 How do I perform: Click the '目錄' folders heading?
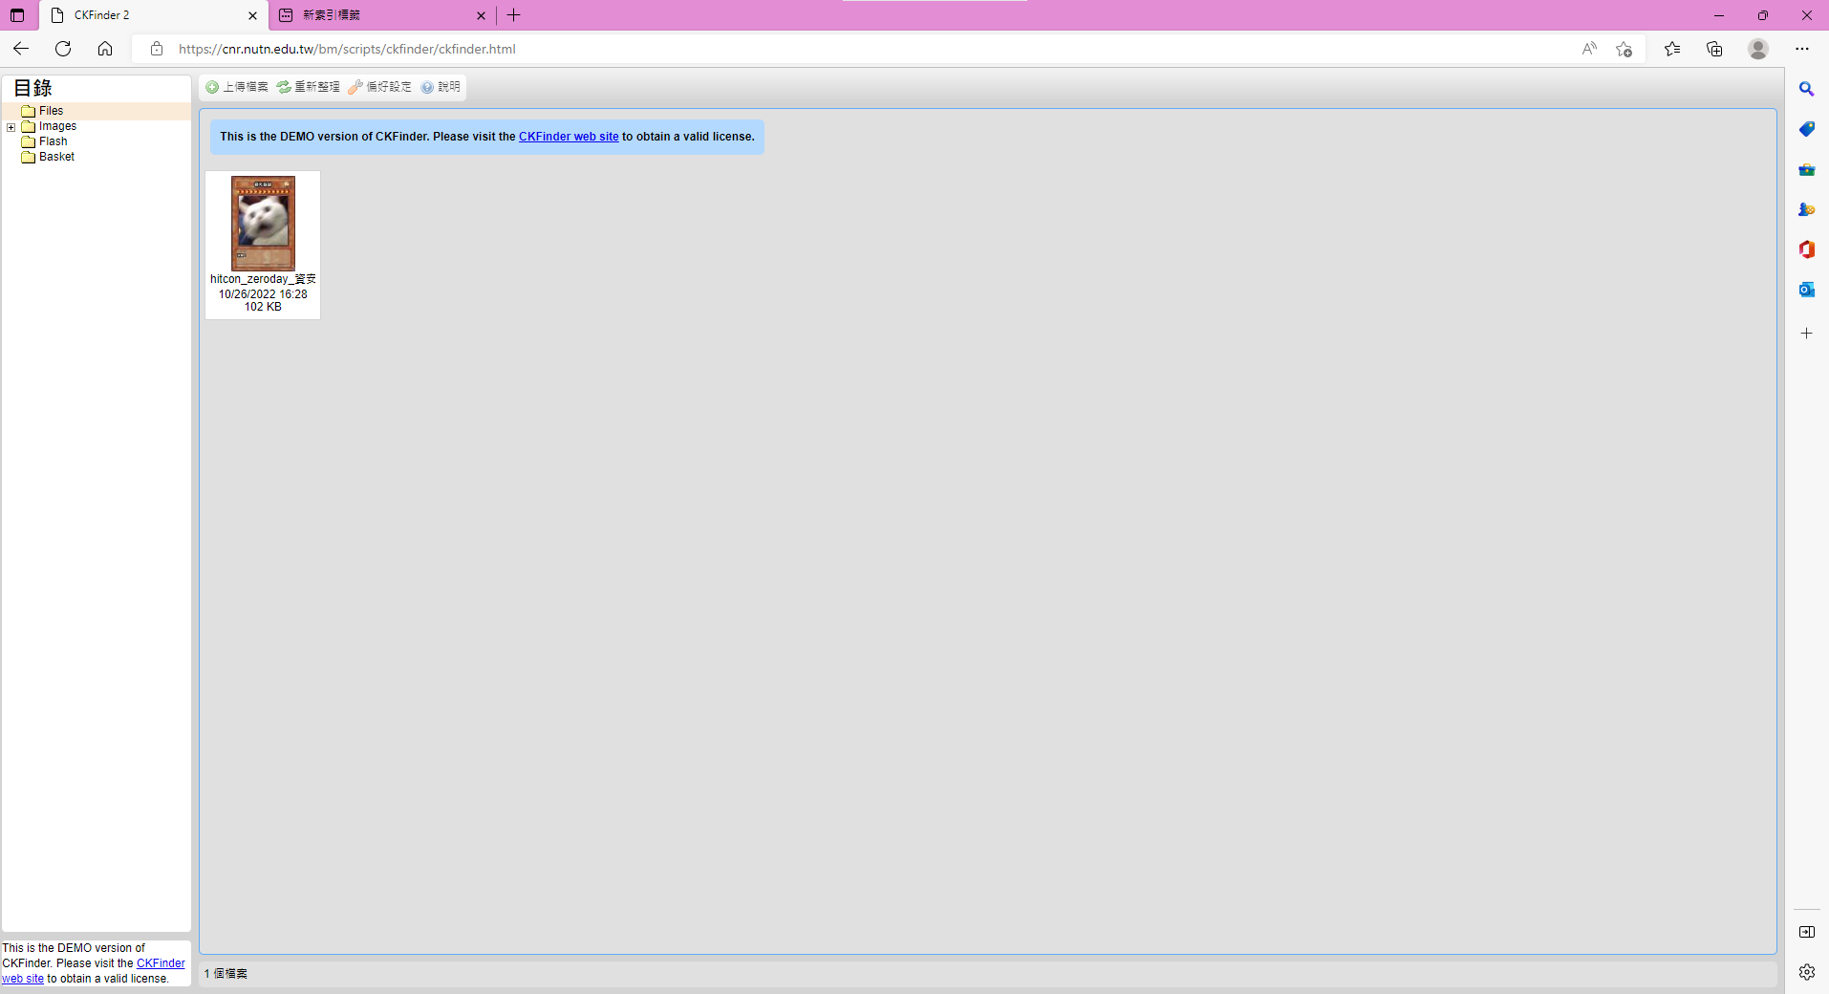click(x=32, y=88)
